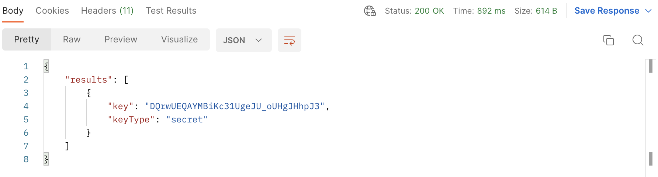Viewport: 658px width, 177px height.
Task: Select the Body tab
Action: [x=13, y=11]
